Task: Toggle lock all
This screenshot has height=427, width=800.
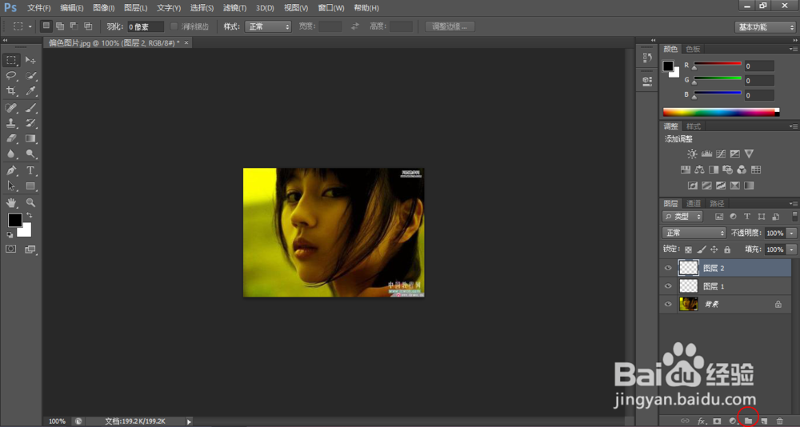Action: coord(727,249)
